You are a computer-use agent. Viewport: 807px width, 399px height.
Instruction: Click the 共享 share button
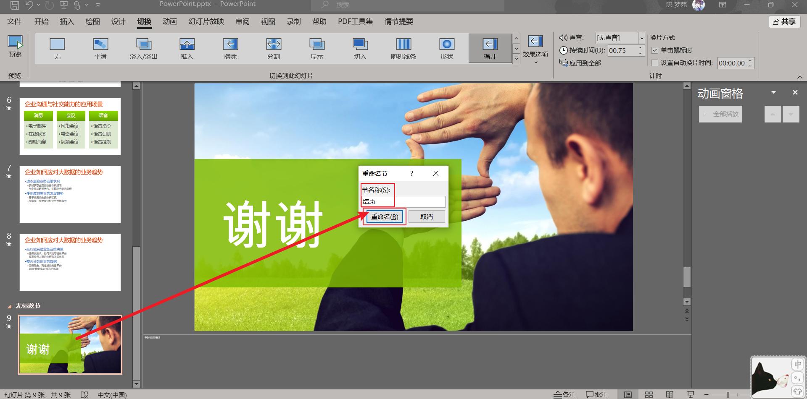(x=784, y=22)
